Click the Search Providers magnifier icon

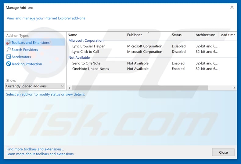click(x=9, y=49)
